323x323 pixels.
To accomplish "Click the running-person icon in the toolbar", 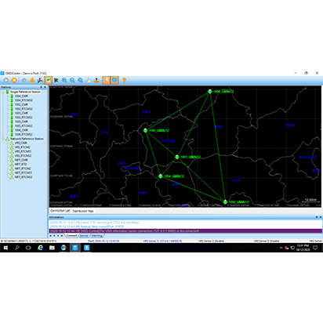I will pos(40,80).
